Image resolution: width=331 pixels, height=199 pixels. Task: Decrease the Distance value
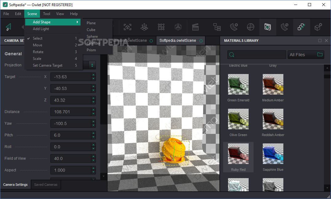[93, 114]
